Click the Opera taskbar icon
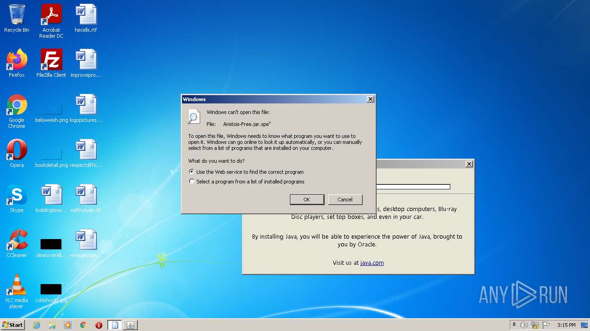 coord(99,325)
